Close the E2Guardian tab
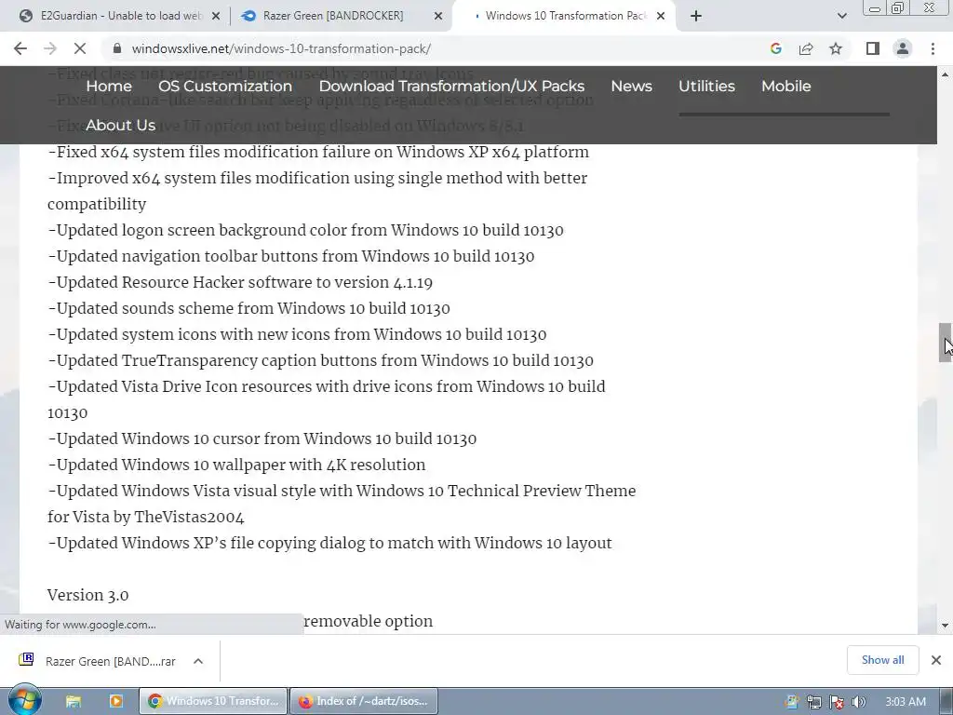 click(215, 17)
